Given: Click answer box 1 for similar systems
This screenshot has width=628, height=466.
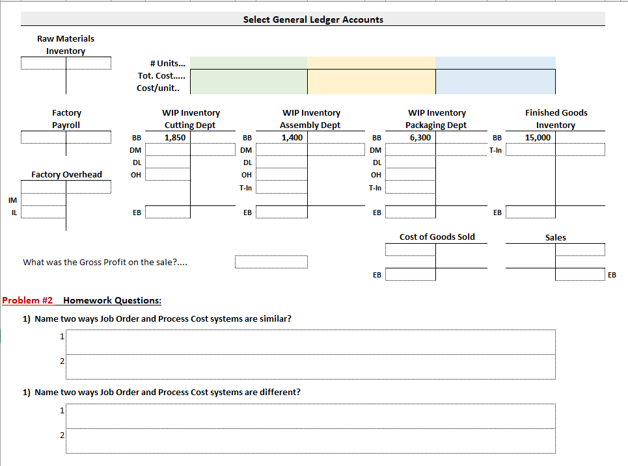Looking at the screenshot, I should point(310,343).
